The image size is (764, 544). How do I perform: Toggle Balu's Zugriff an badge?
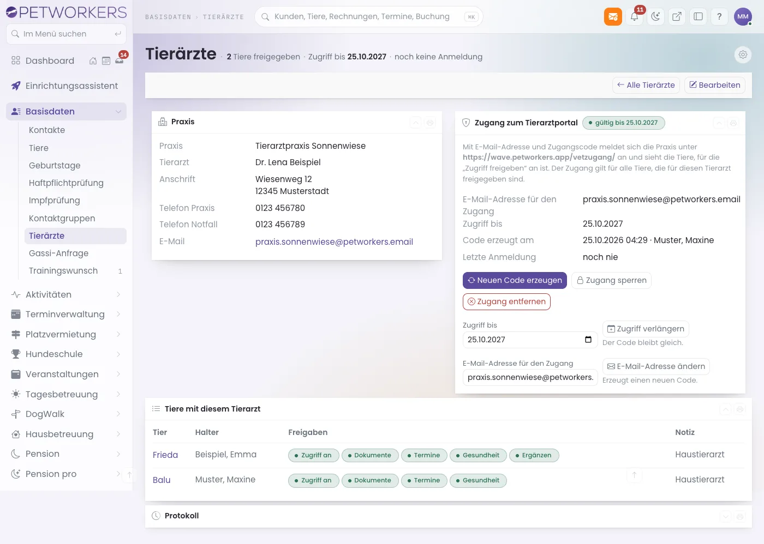point(313,480)
